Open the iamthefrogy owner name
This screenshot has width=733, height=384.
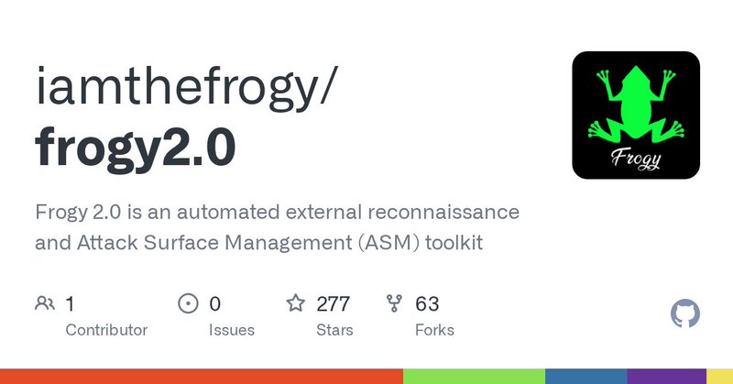[x=188, y=89]
